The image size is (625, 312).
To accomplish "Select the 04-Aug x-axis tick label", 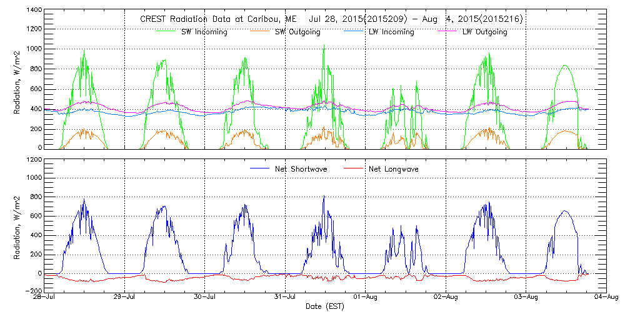I will pos(605,298).
